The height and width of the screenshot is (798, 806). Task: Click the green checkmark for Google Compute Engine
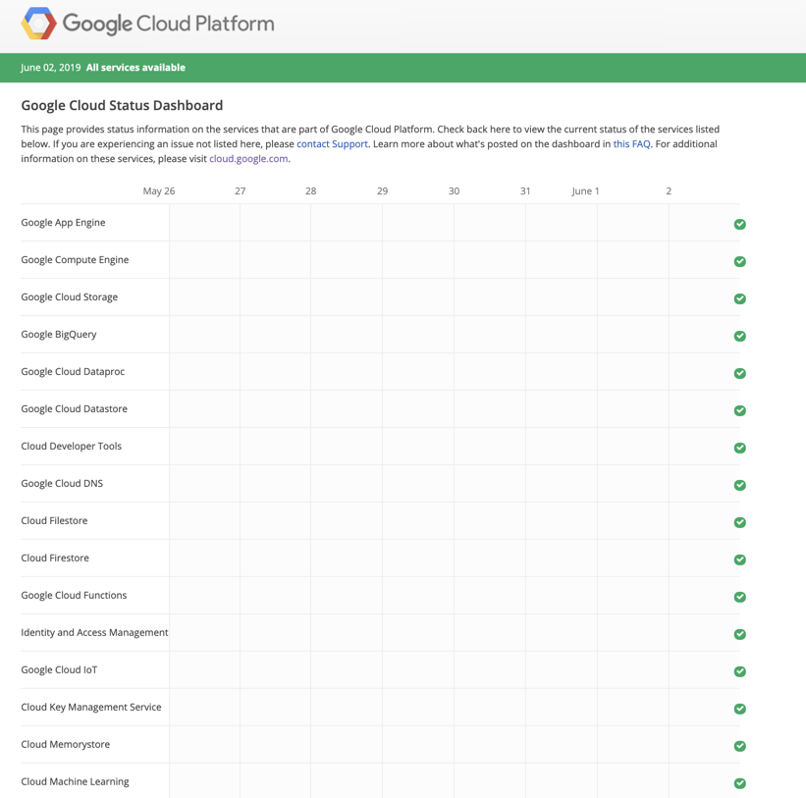739,261
